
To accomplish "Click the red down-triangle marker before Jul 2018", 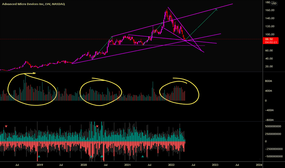I will pyautogui.click(x=6, y=126).
